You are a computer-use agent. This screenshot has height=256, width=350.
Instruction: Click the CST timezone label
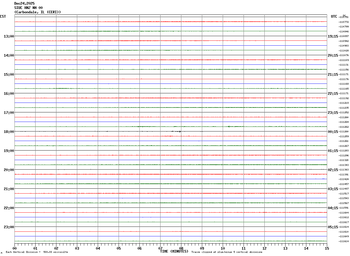(3, 16)
